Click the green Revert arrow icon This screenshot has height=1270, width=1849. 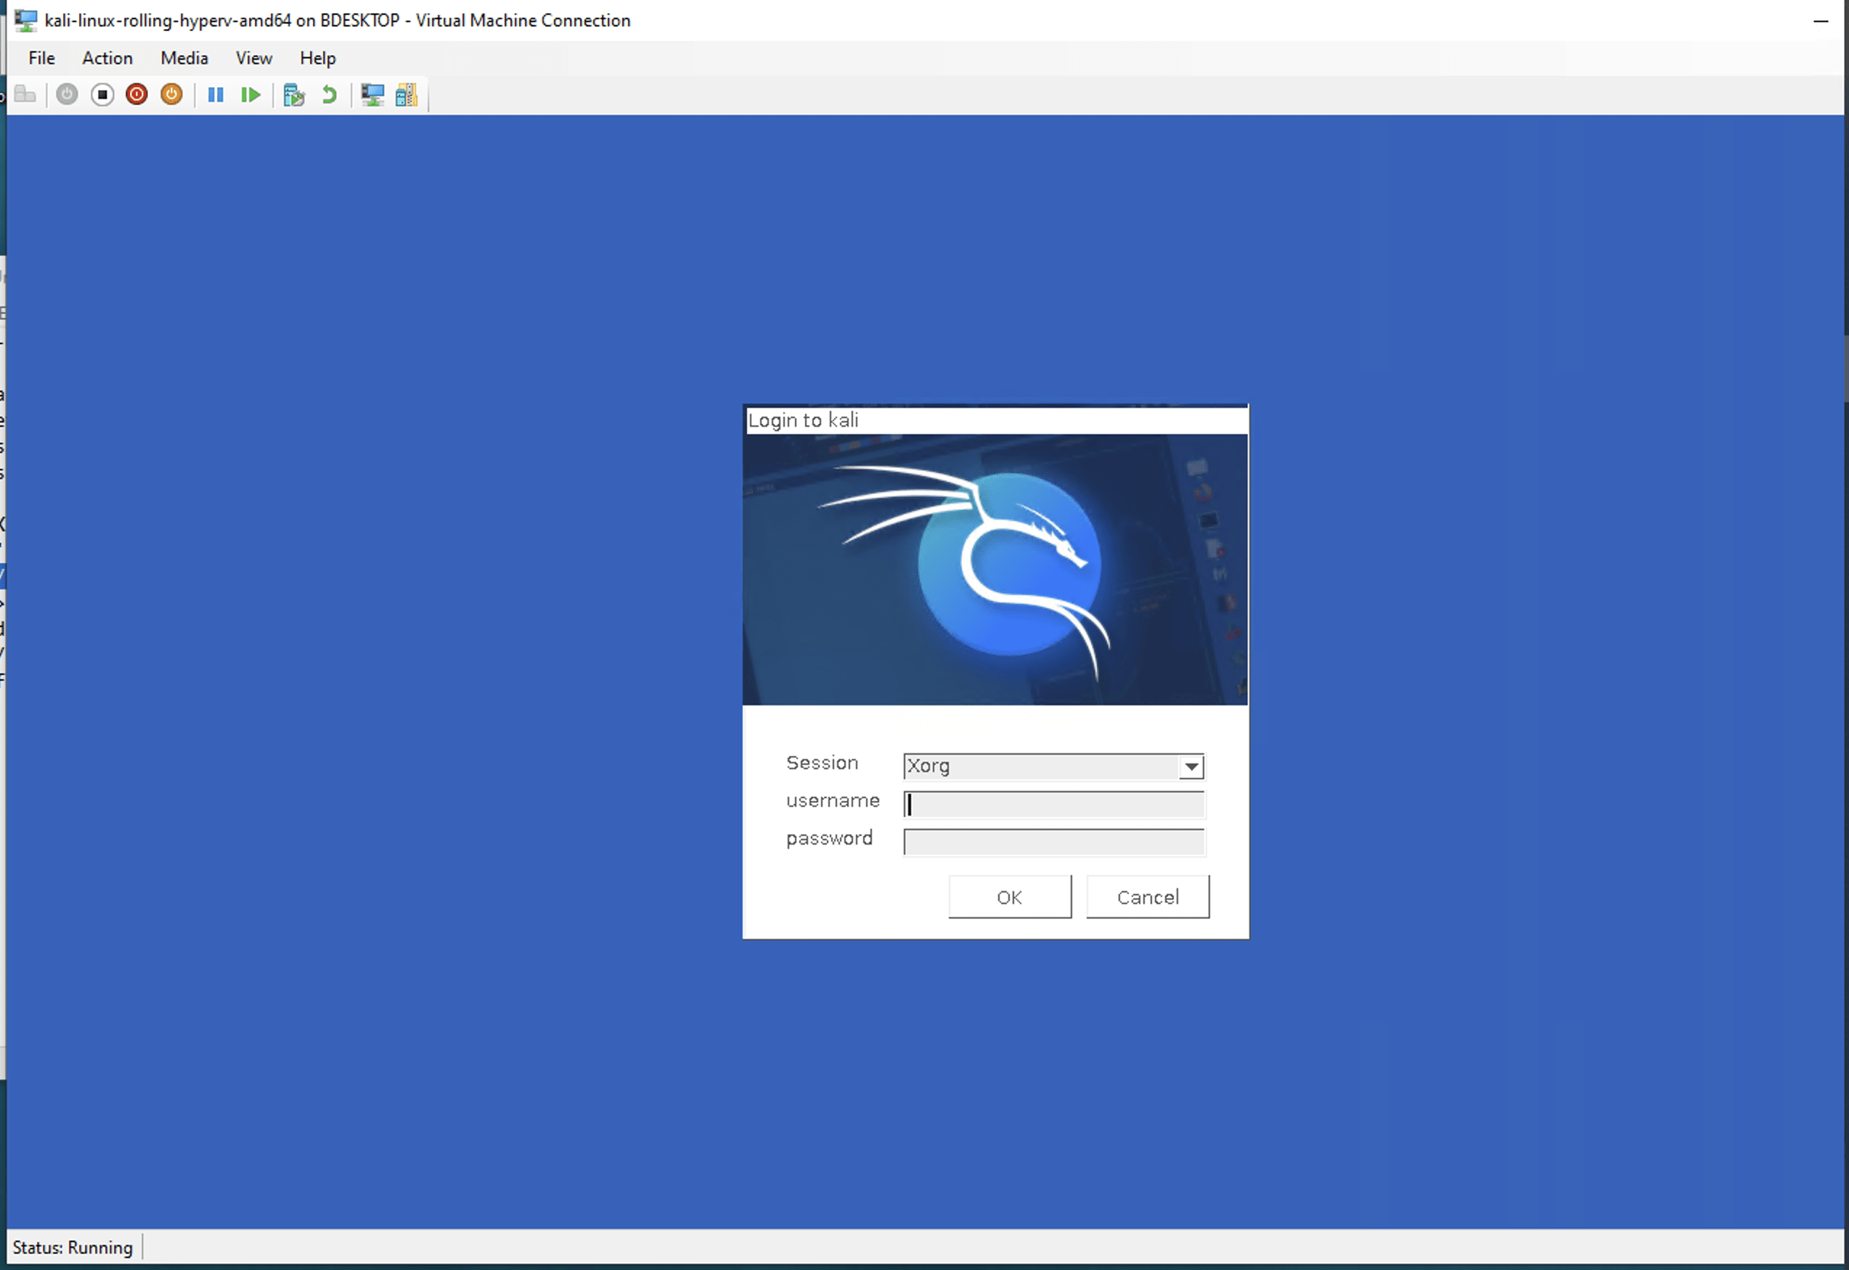point(329,94)
